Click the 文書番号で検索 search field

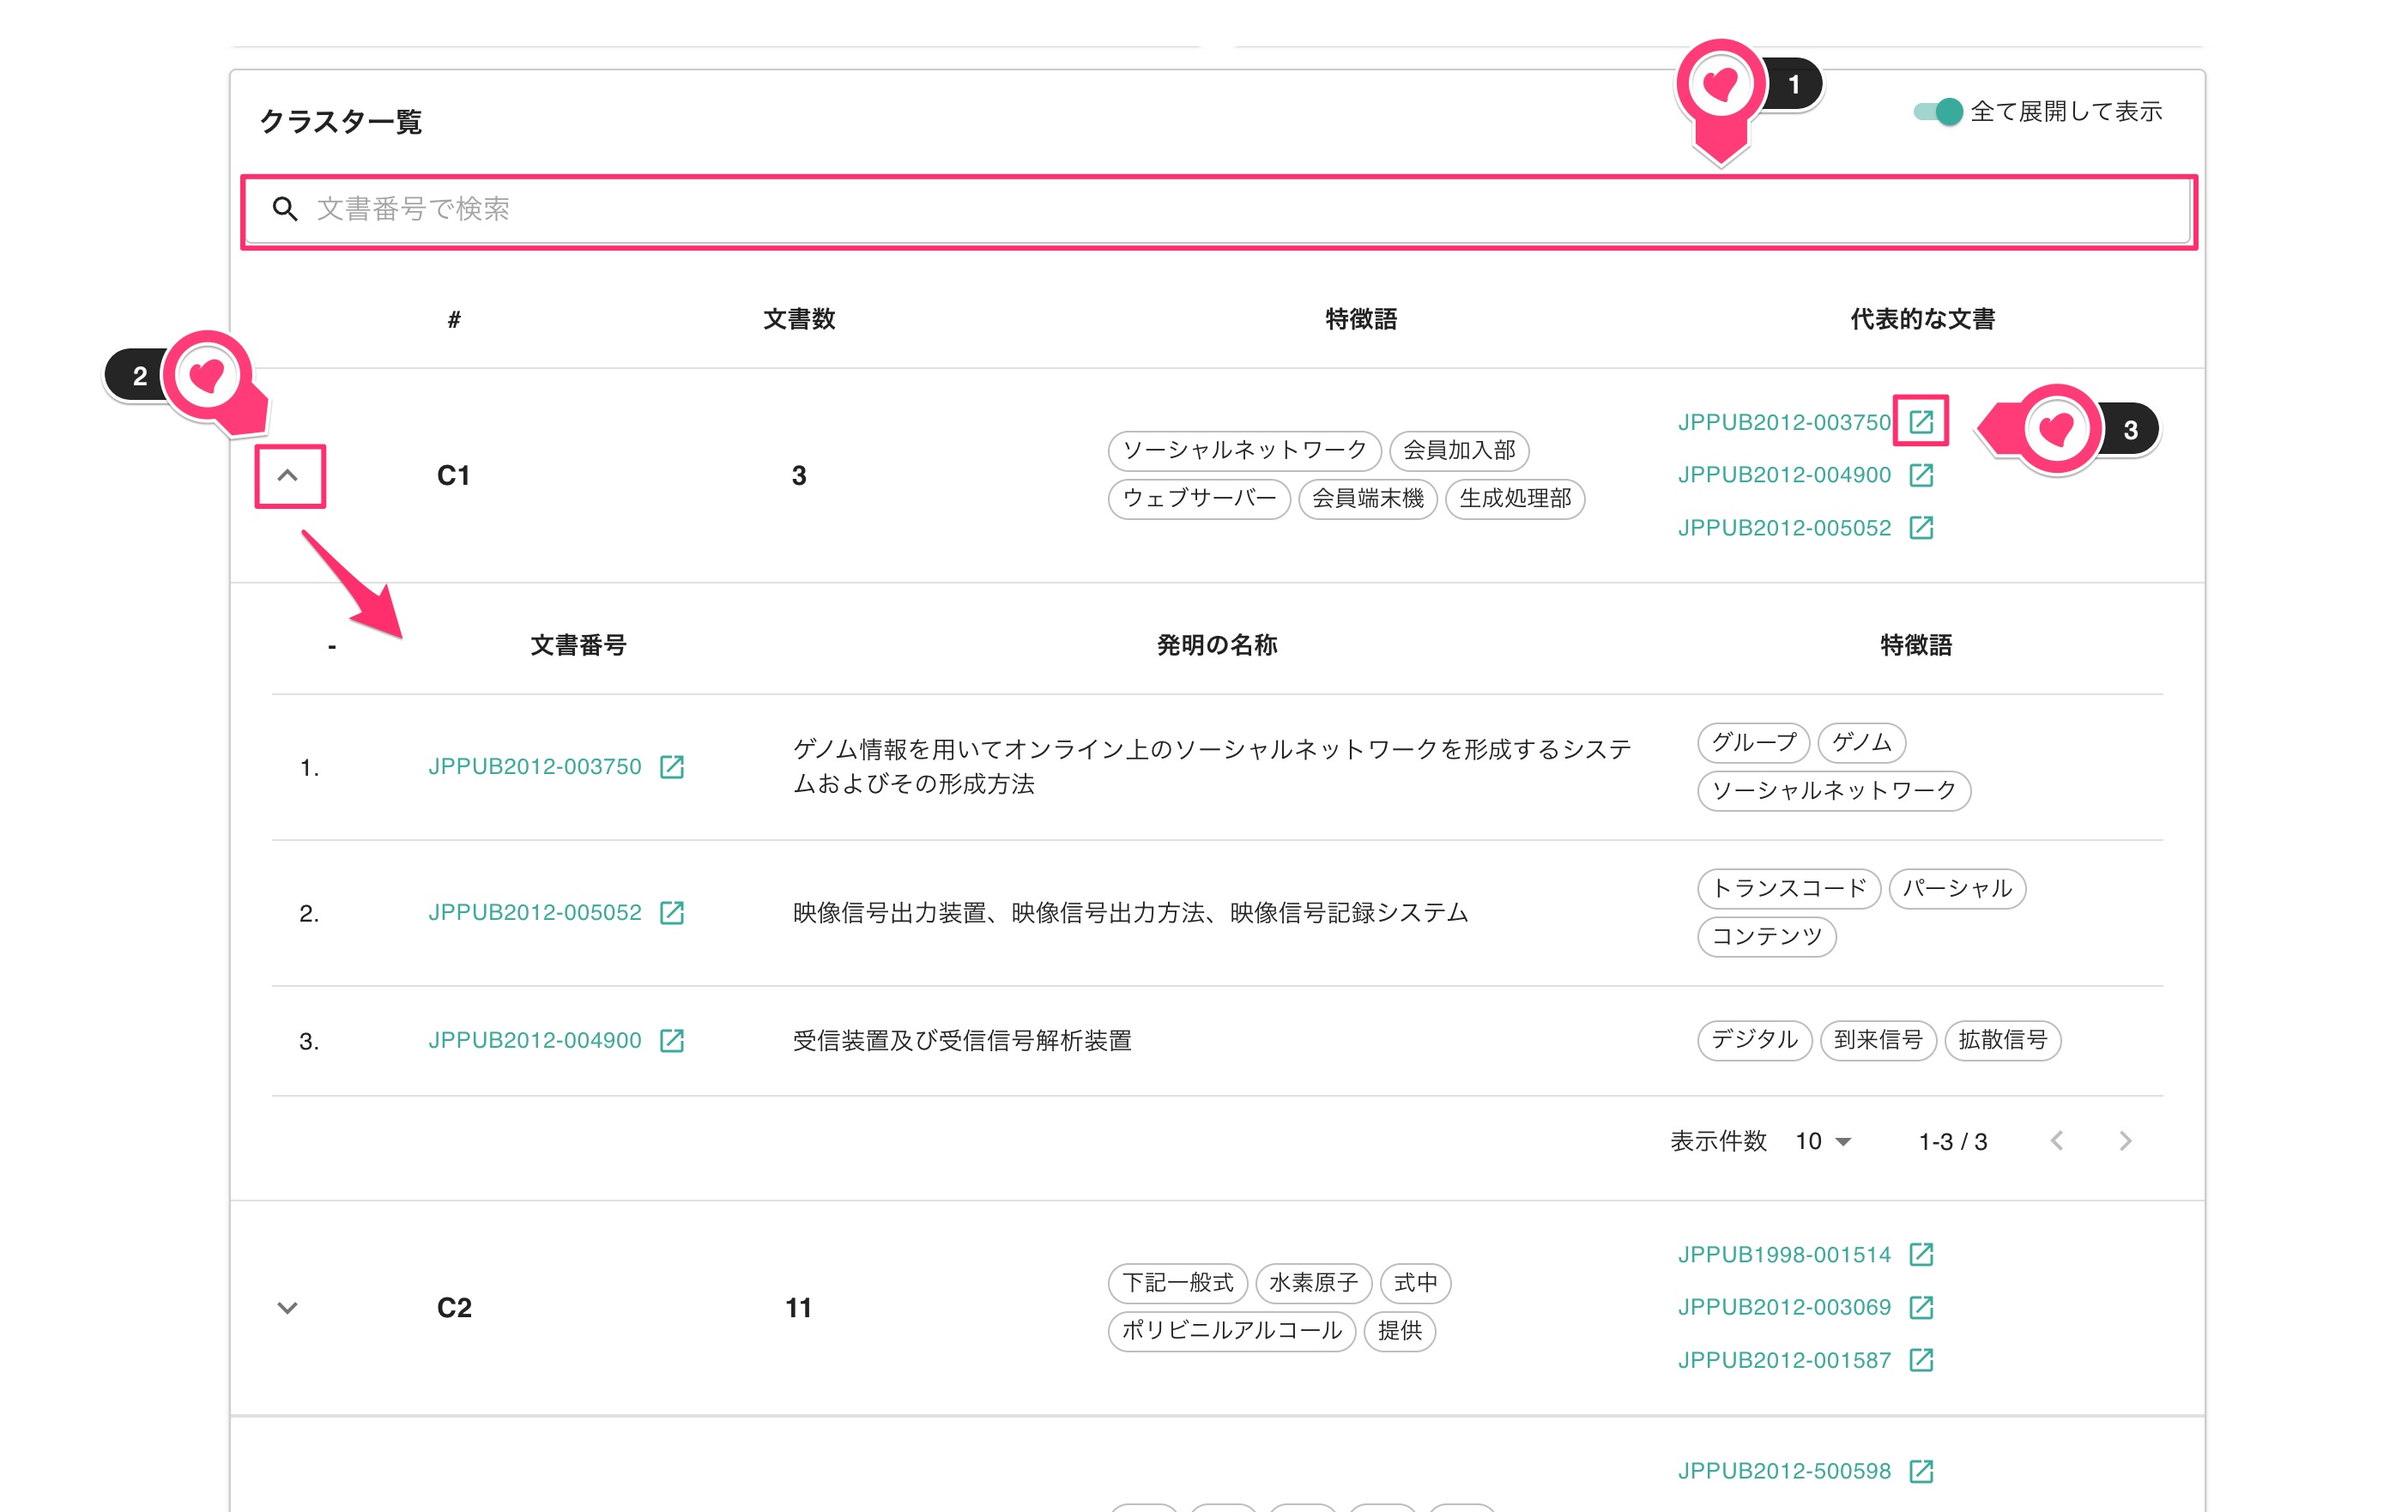click(x=1219, y=209)
